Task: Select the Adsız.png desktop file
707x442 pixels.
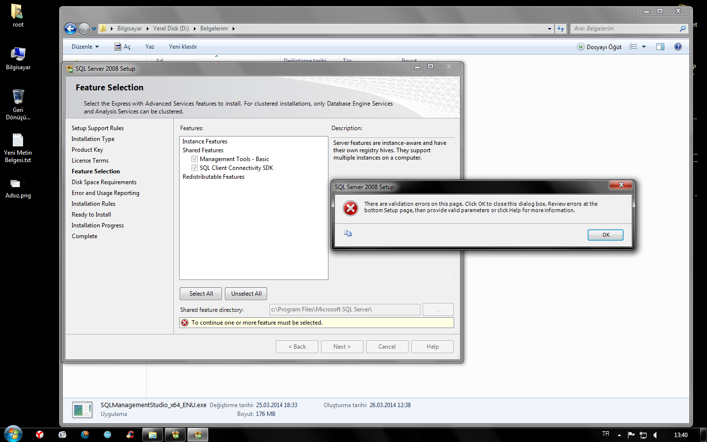Action: 18,188
